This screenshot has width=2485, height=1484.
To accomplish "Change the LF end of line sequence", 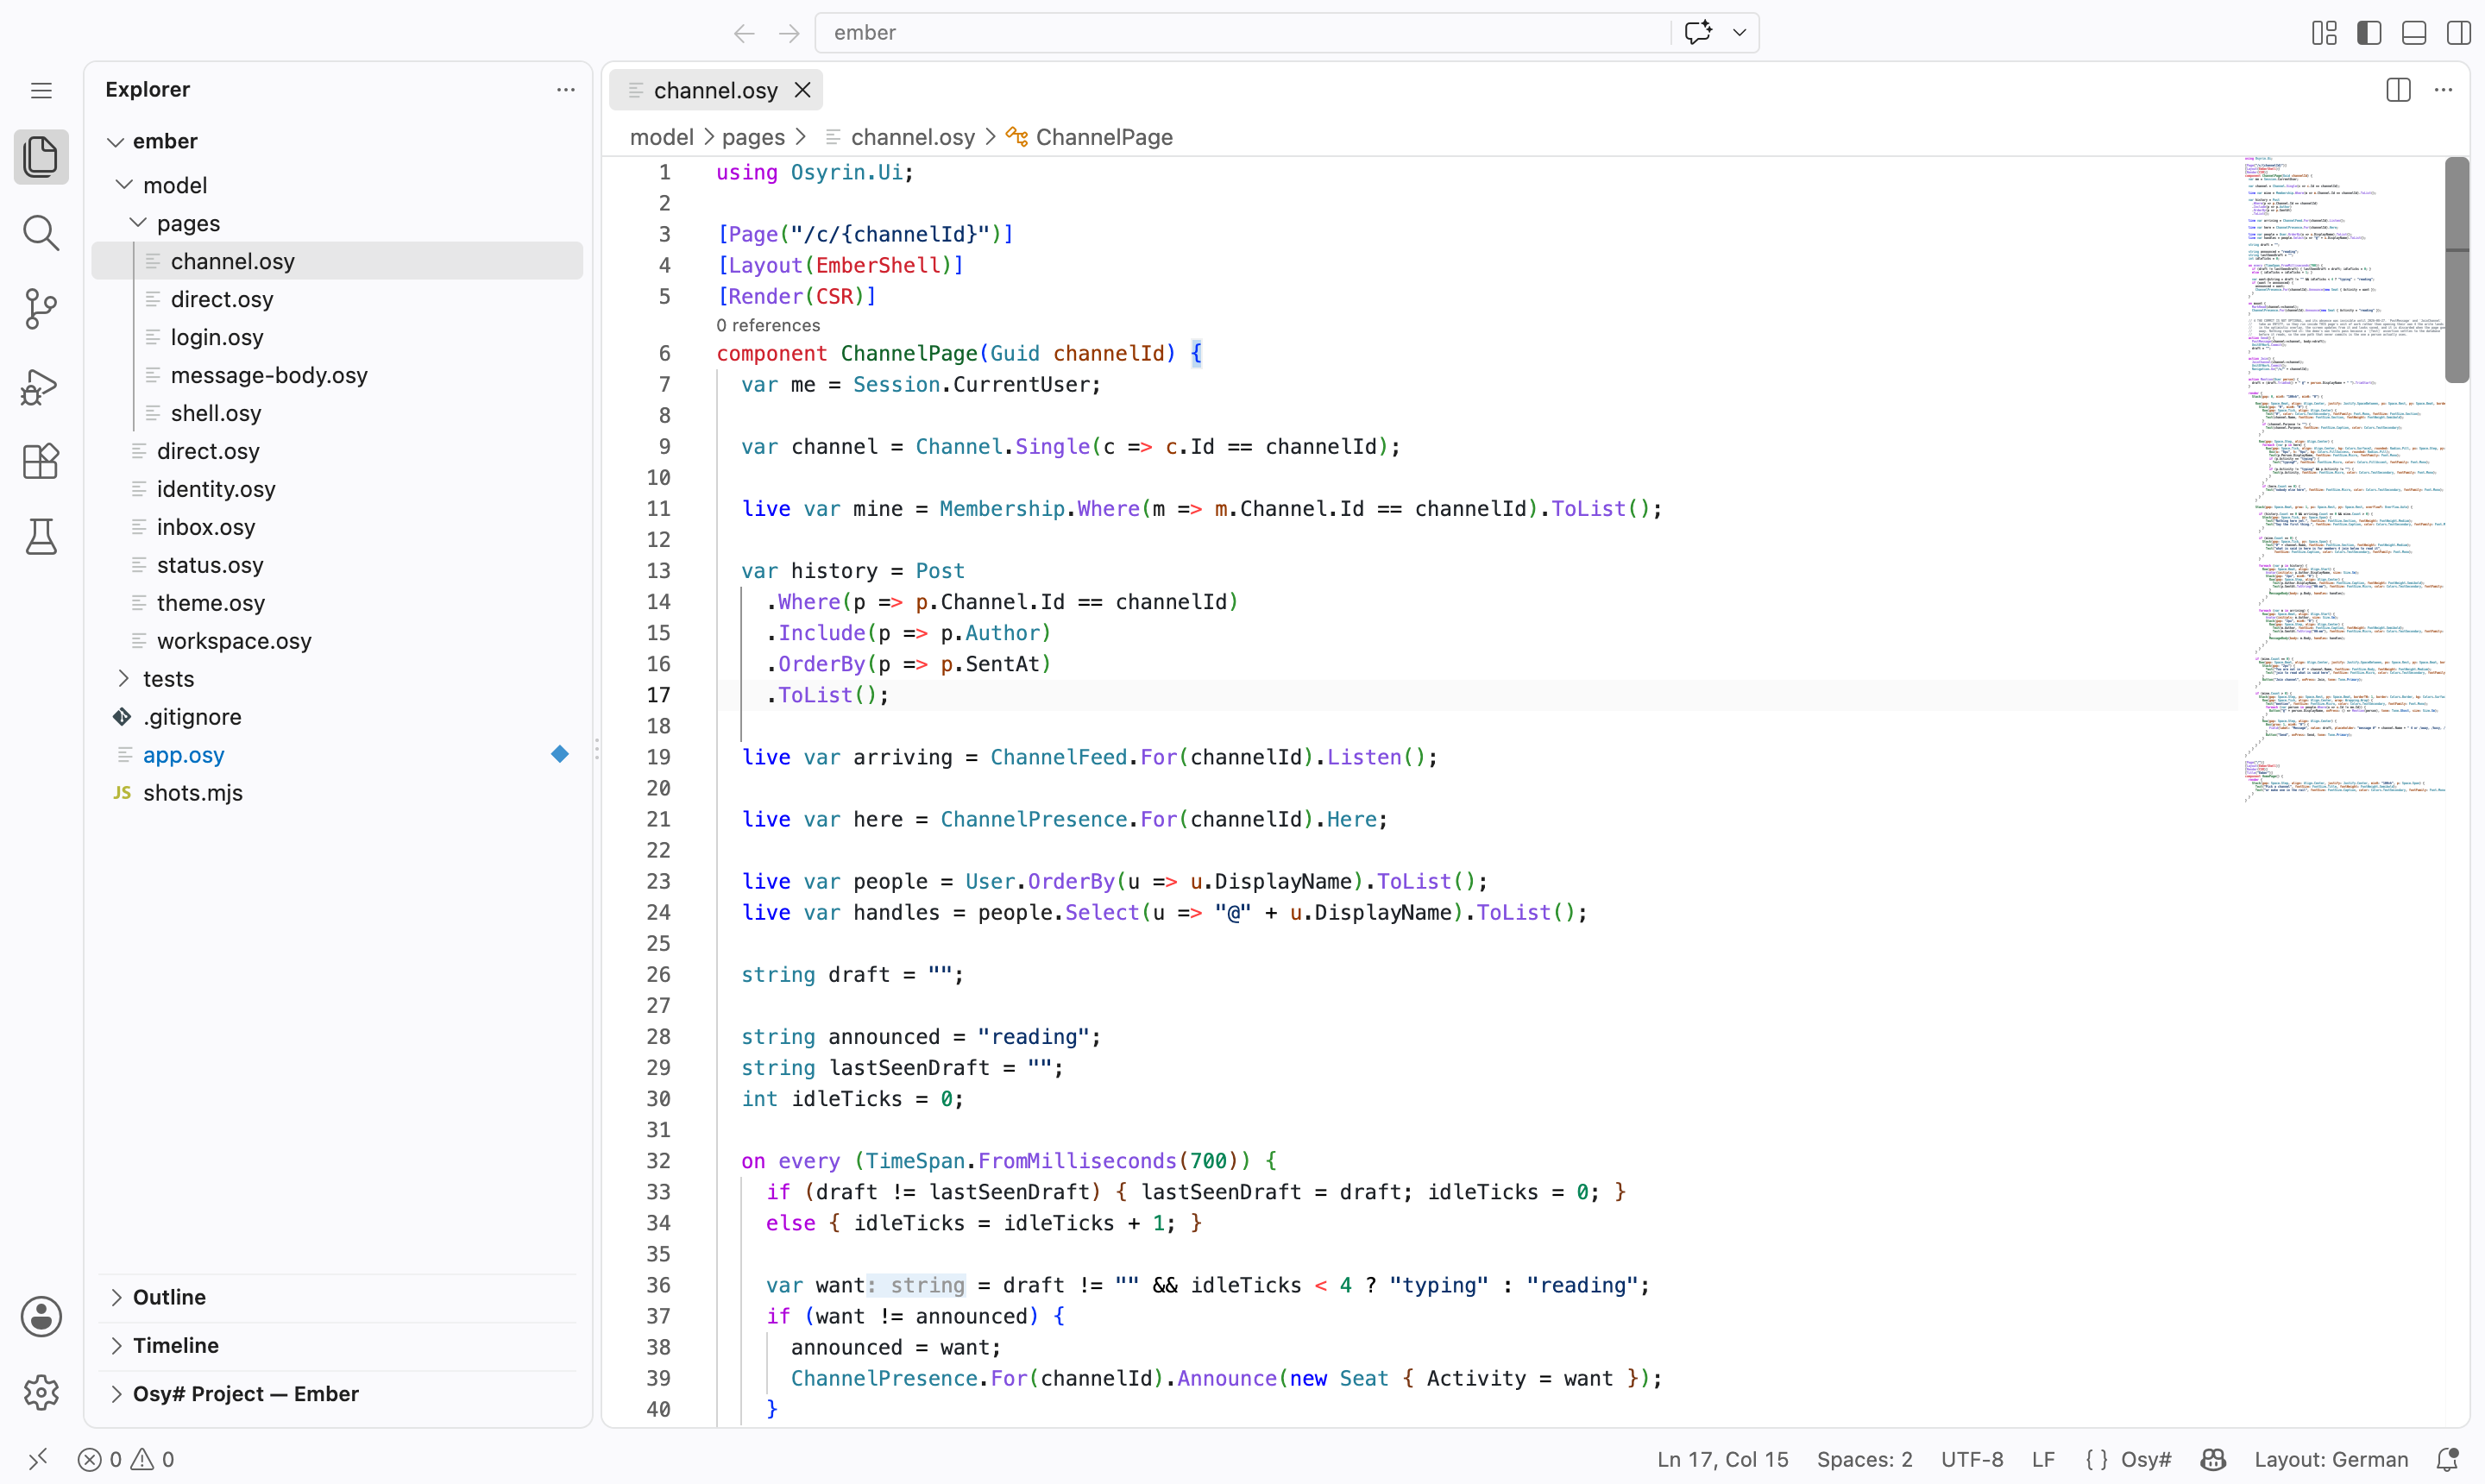I will [x=2043, y=1460].
